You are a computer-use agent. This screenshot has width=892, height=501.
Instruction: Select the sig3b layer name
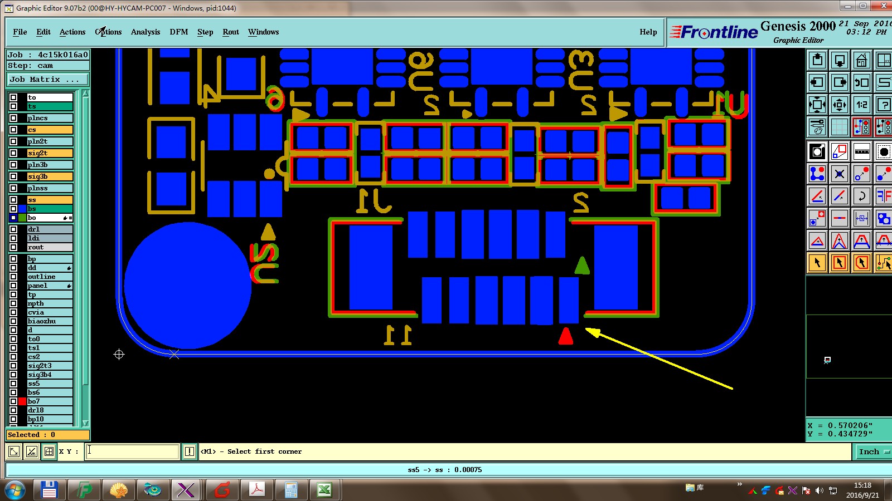click(50, 176)
